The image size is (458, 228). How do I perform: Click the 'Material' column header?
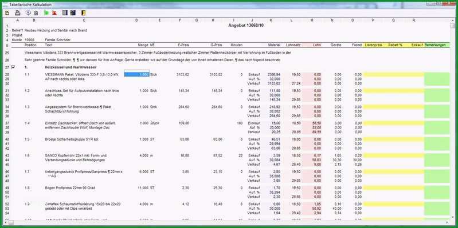pyautogui.click(x=274, y=45)
